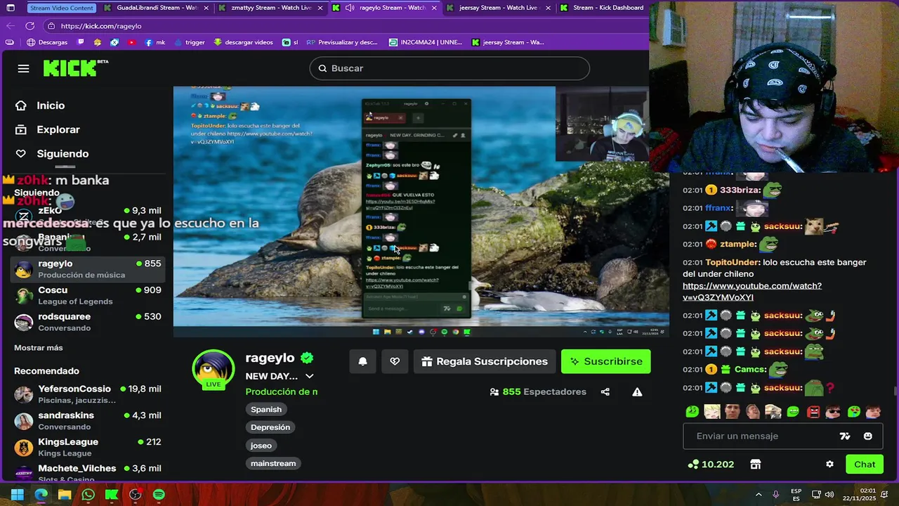This screenshot has height=506, width=899.
Task: Open the sandraskins recommended channel
Action: click(x=88, y=421)
